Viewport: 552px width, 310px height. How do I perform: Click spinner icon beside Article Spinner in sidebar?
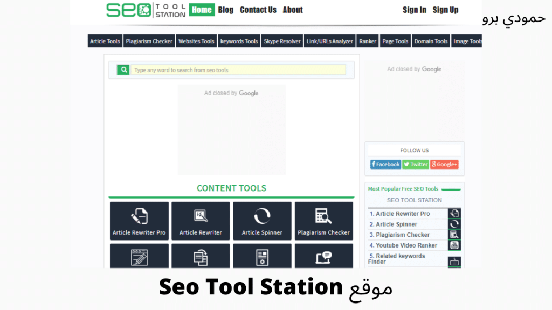click(454, 224)
